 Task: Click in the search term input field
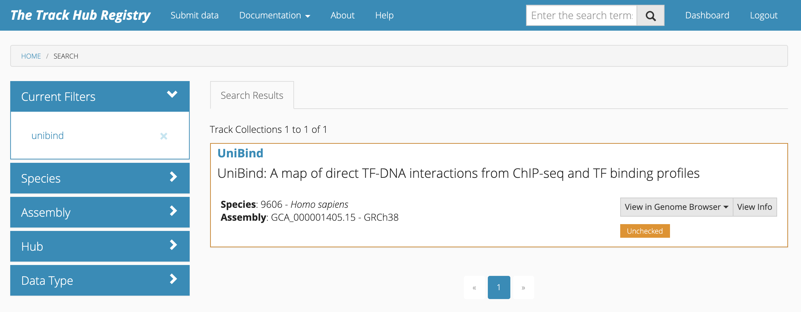581,16
